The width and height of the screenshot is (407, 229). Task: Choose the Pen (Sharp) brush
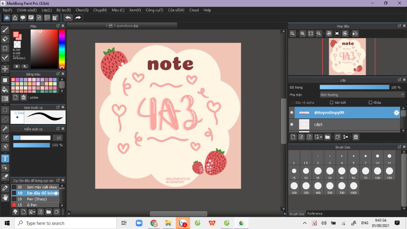tap(35, 199)
